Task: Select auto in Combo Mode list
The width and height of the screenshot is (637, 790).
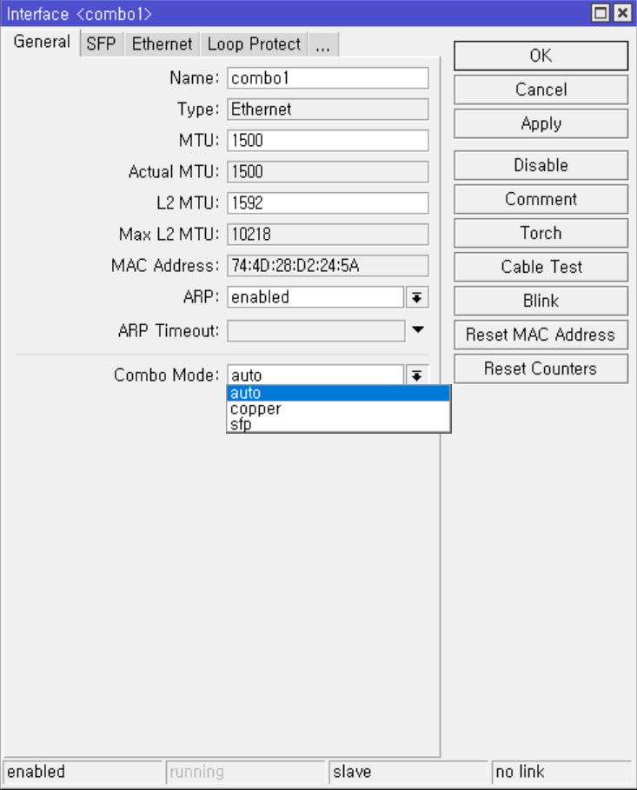Action: (x=339, y=393)
